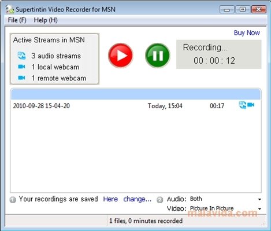Screen dimensions: 271x231
Task: Click the 00:17 duration value
Action: [217, 106]
